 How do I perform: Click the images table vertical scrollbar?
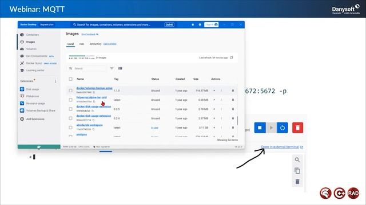click(237, 121)
